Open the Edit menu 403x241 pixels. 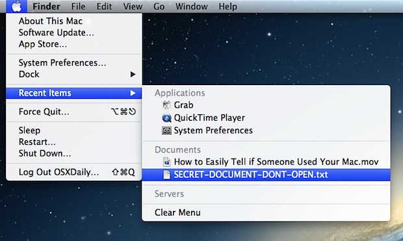pyautogui.click(x=104, y=6)
